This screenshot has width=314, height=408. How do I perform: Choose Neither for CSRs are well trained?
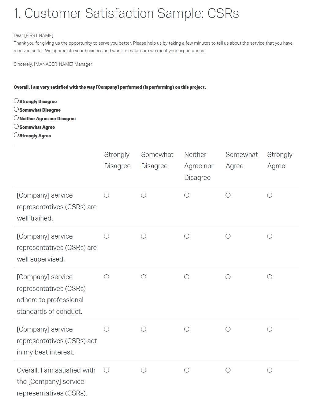(187, 195)
